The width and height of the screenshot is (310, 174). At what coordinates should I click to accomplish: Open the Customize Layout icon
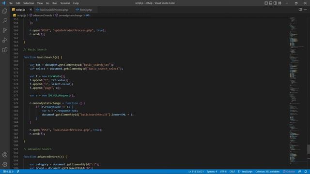click(279, 3)
